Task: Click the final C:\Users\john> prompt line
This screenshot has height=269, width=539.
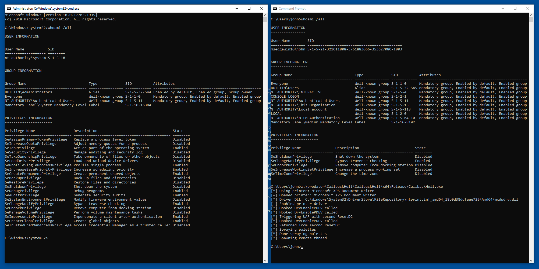Action: [286, 247]
